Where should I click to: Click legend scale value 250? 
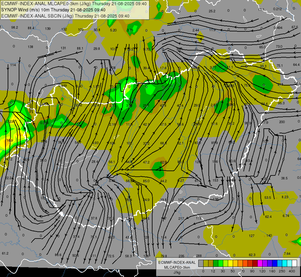pos(282,271)
